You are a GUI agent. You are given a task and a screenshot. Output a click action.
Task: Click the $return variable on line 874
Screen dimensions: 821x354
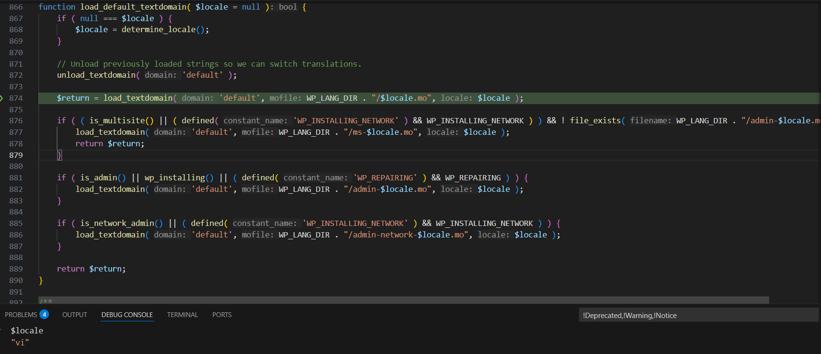(73, 98)
